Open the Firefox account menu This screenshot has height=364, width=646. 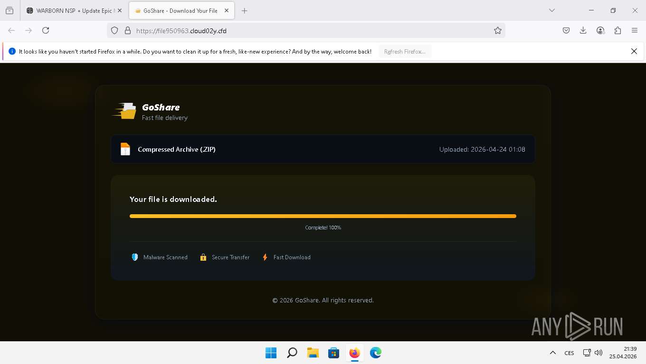pos(600,30)
